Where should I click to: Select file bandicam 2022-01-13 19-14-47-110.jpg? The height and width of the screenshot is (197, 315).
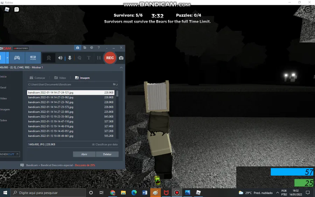[71, 121]
